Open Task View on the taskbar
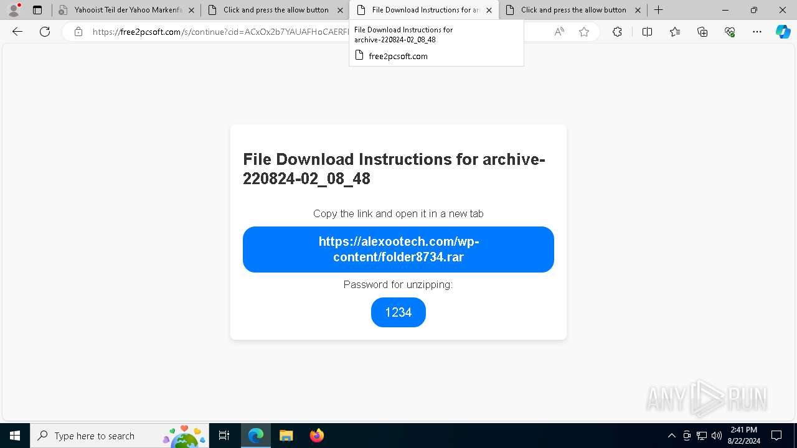Viewport: 797px width, 448px height. point(224,436)
